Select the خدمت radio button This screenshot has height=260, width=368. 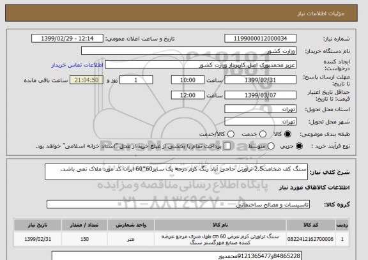tap(263, 134)
